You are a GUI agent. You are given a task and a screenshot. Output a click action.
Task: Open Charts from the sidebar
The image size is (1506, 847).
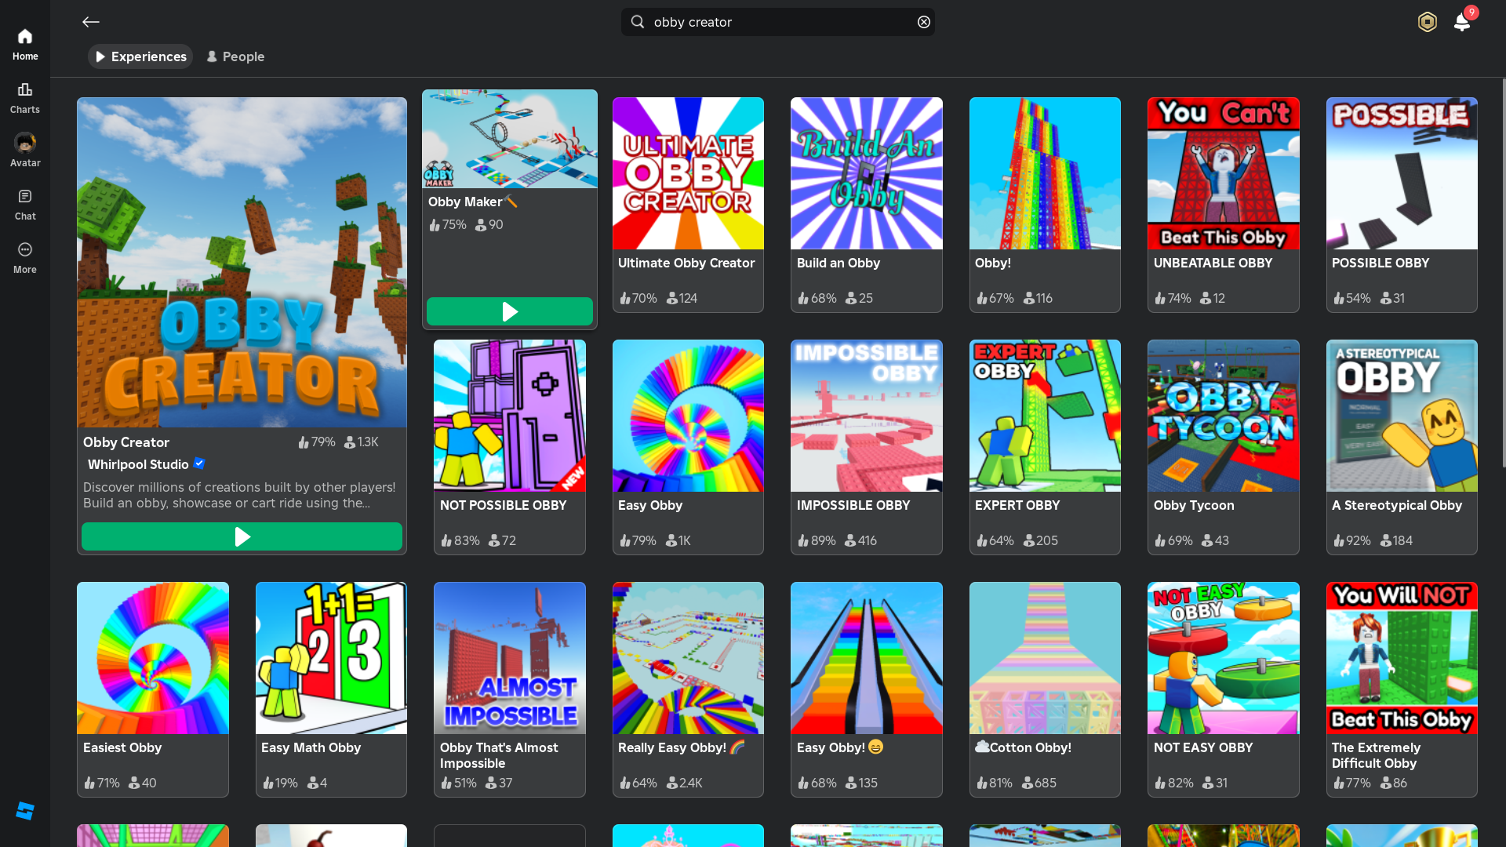click(x=25, y=97)
